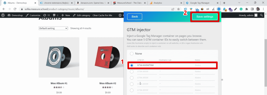Click Save settings button
Viewport: 267px width, 95px height.
pyautogui.click(x=205, y=17)
